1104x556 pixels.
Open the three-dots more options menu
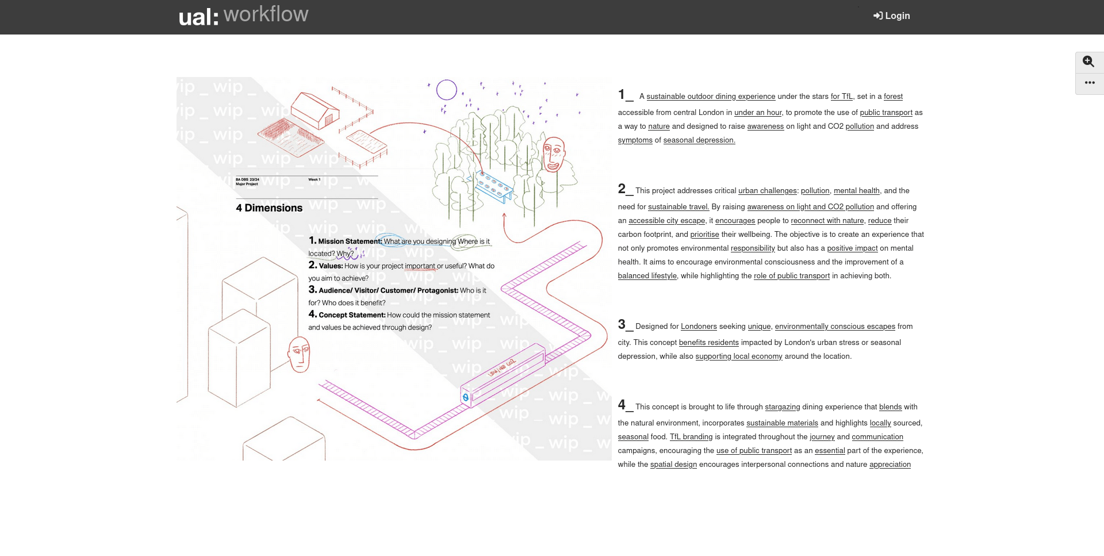[1090, 83]
